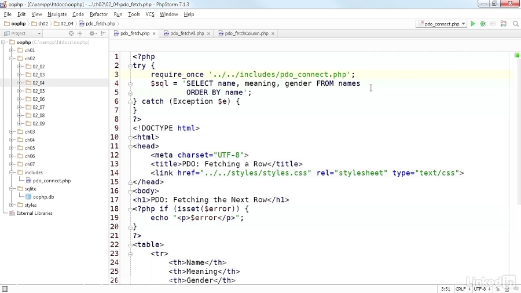Toggle code fold at try block
Viewport: 521px width, 293px height.
[x=130, y=65]
